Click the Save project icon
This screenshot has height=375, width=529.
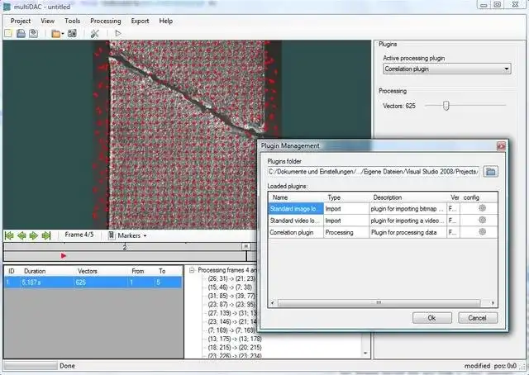tap(21, 33)
